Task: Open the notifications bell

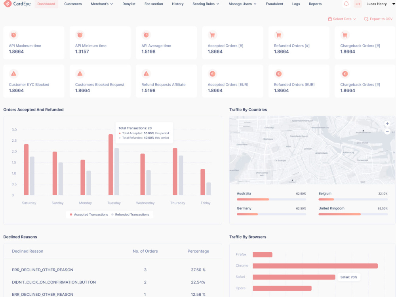Action: (346, 4)
